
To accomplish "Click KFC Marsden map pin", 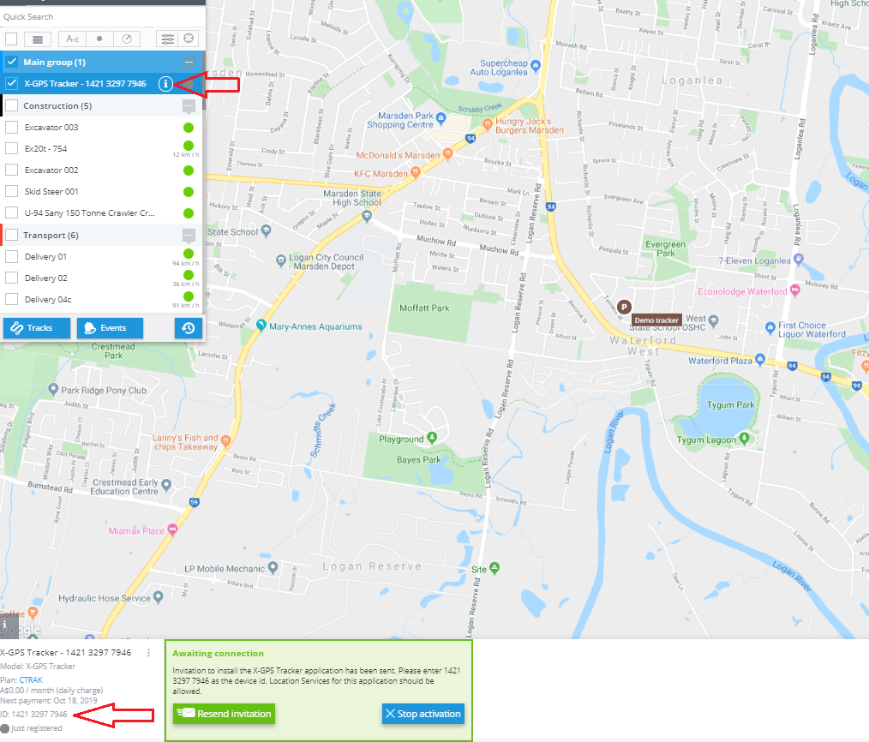I will pyautogui.click(x=415, y=172).
